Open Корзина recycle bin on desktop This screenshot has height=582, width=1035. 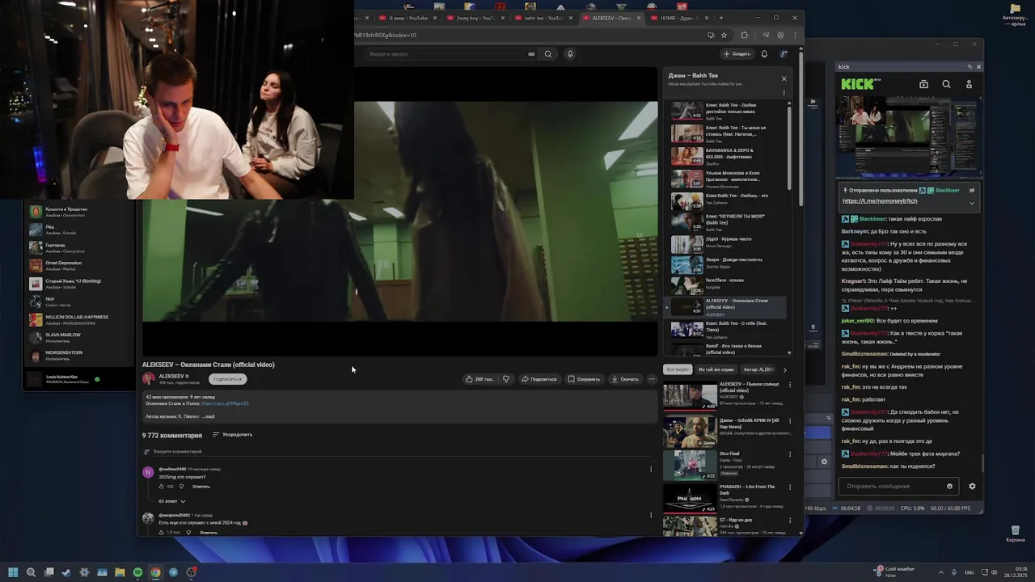pos(1015,534)
